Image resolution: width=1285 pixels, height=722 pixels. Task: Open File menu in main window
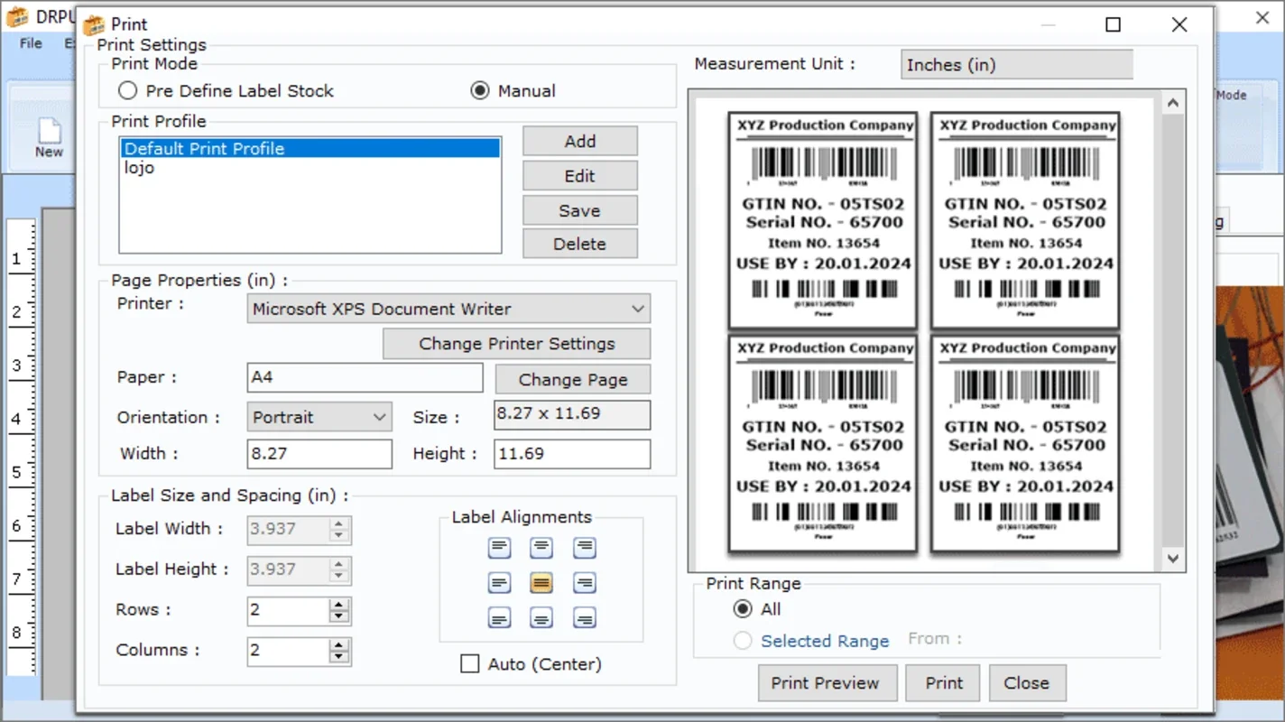tap(31, 43)
